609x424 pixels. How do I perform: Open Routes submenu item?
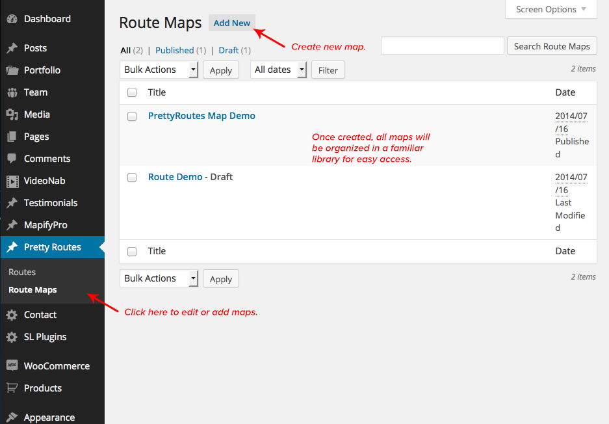coord(22,272)
